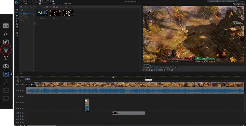Click the PowerDirector logo icon at top-left
The height and width of the screenshot is (126, 246).
point(16,2)
